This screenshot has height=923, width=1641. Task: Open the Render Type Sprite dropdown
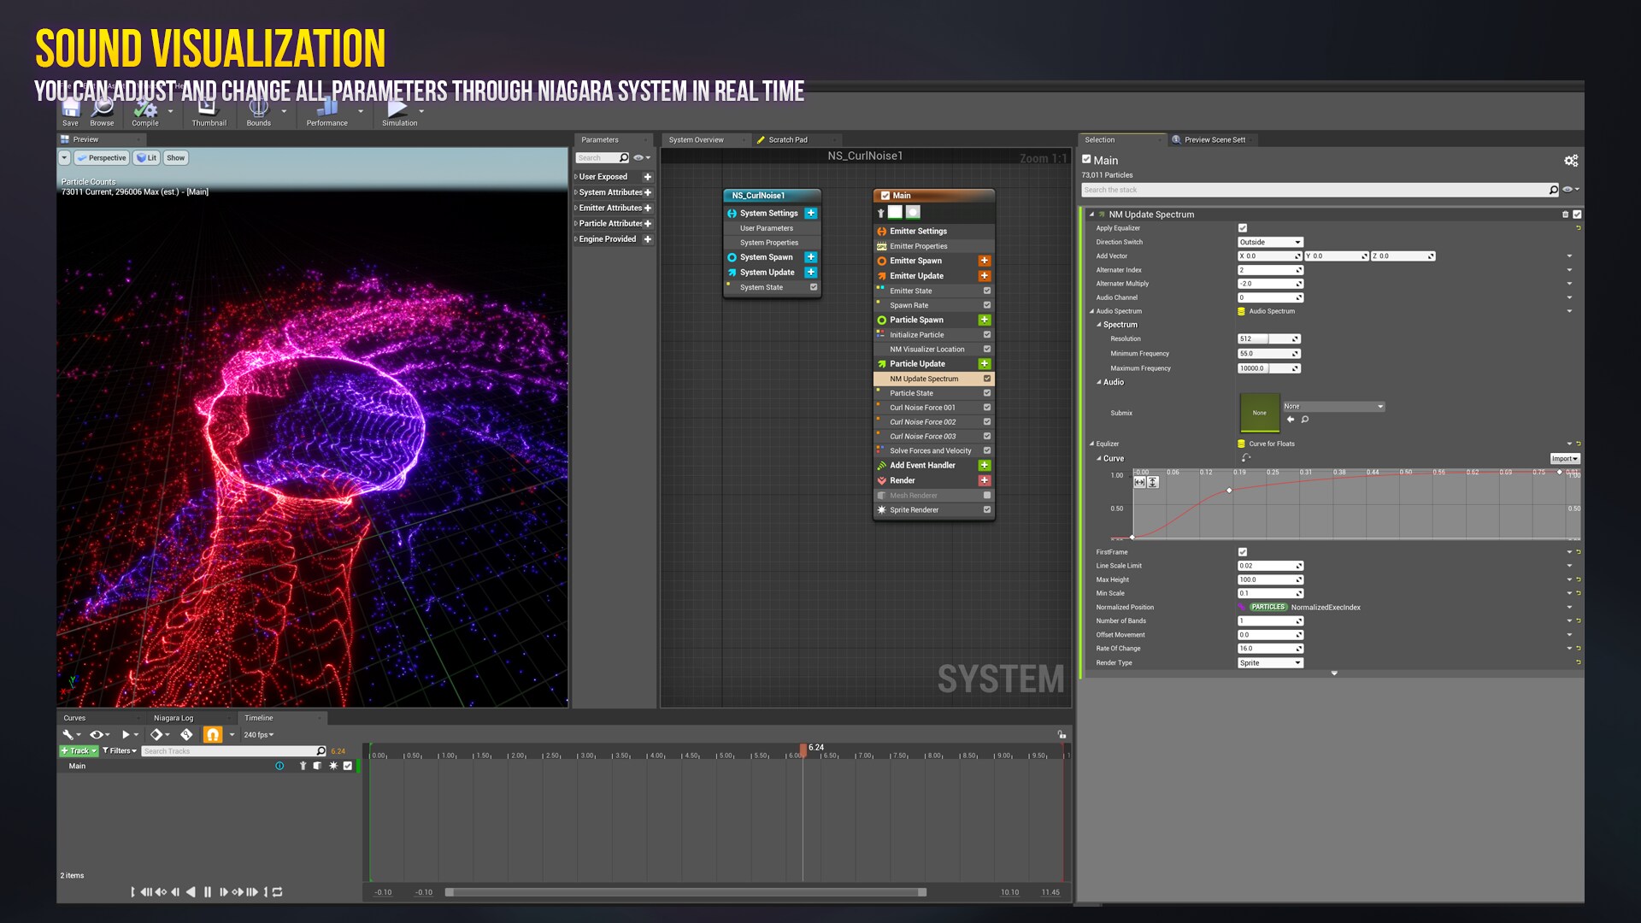(1270, 663)
